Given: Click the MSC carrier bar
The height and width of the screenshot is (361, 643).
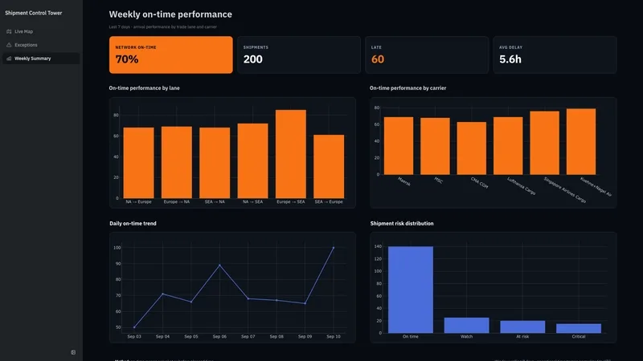Looking at the screenshot, I should (435, 146).
